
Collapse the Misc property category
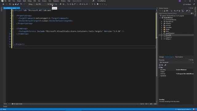[x=159, y=68]
